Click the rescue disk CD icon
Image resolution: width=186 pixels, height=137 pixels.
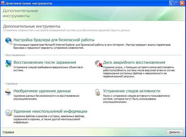click(99, 64)
